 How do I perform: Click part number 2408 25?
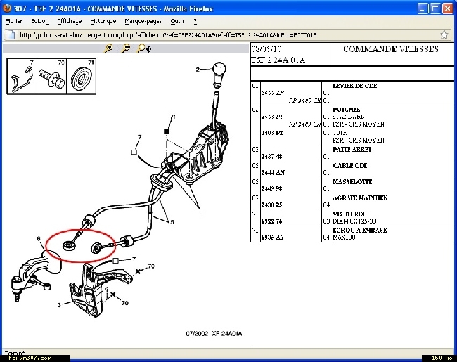tap(271, 205)
